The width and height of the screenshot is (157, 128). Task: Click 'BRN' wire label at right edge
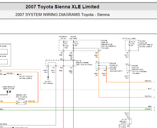150,107
